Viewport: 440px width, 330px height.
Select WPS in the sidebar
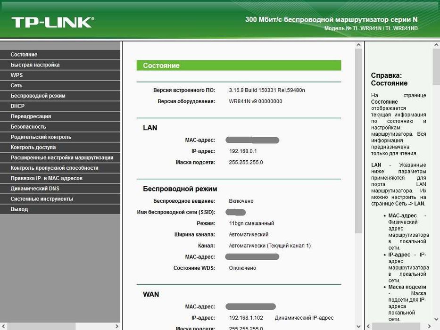[x=60, y=75]
